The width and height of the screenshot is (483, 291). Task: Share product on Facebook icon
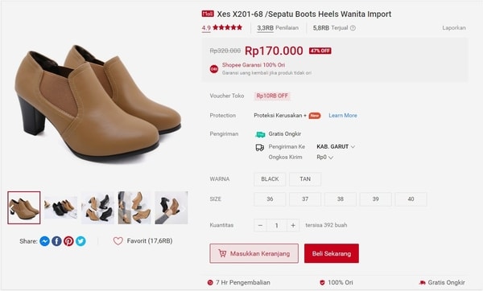coord(56,241)
